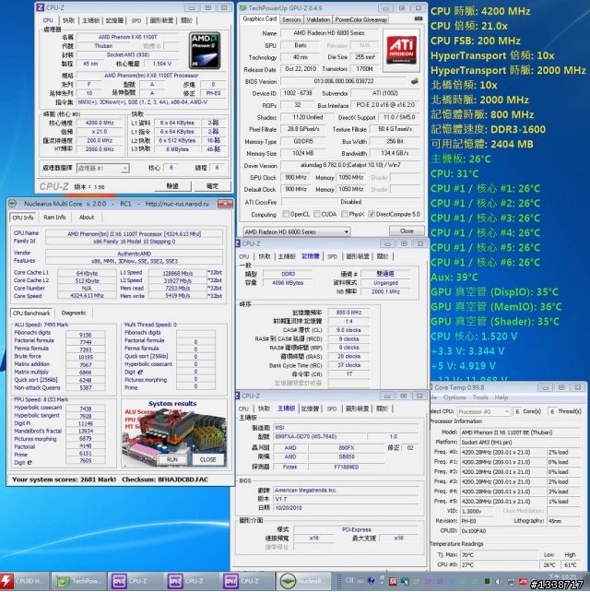Toggle the OpenCL checkbox in GPU-Z

click(286, 214)
